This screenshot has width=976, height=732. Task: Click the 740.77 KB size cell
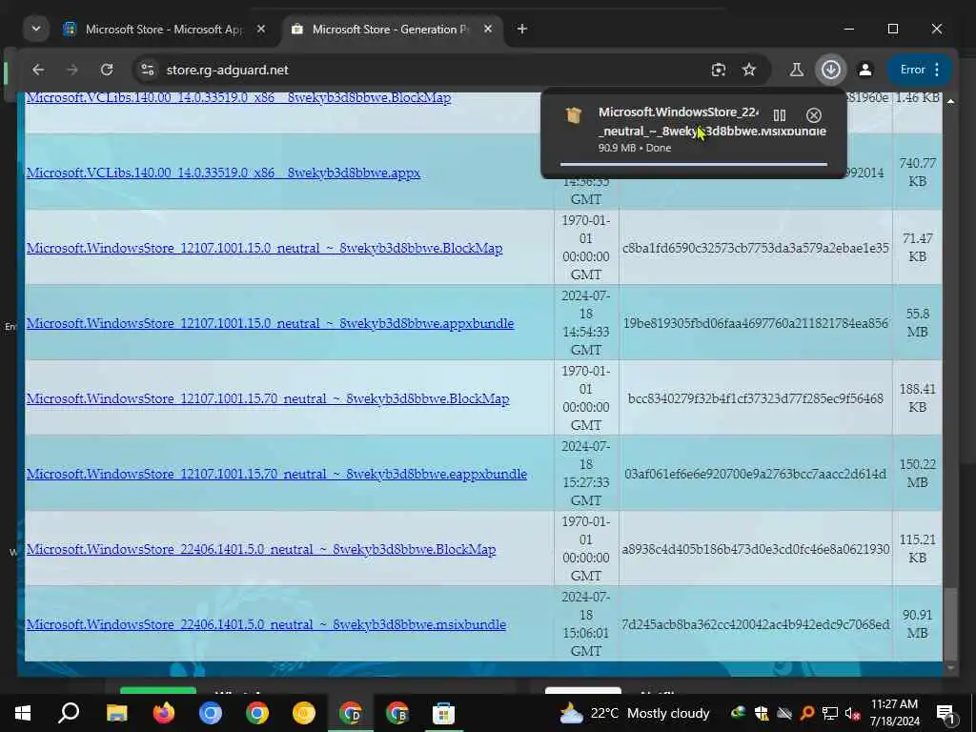(918, 172)
